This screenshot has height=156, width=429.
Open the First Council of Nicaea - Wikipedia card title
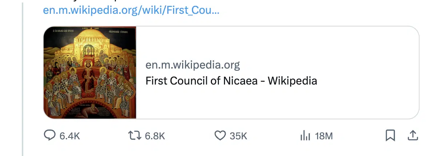pos(231,81)
